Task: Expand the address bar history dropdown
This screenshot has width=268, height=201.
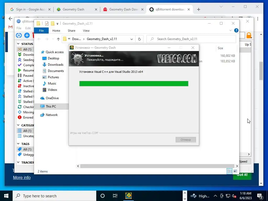Action: 132,39
